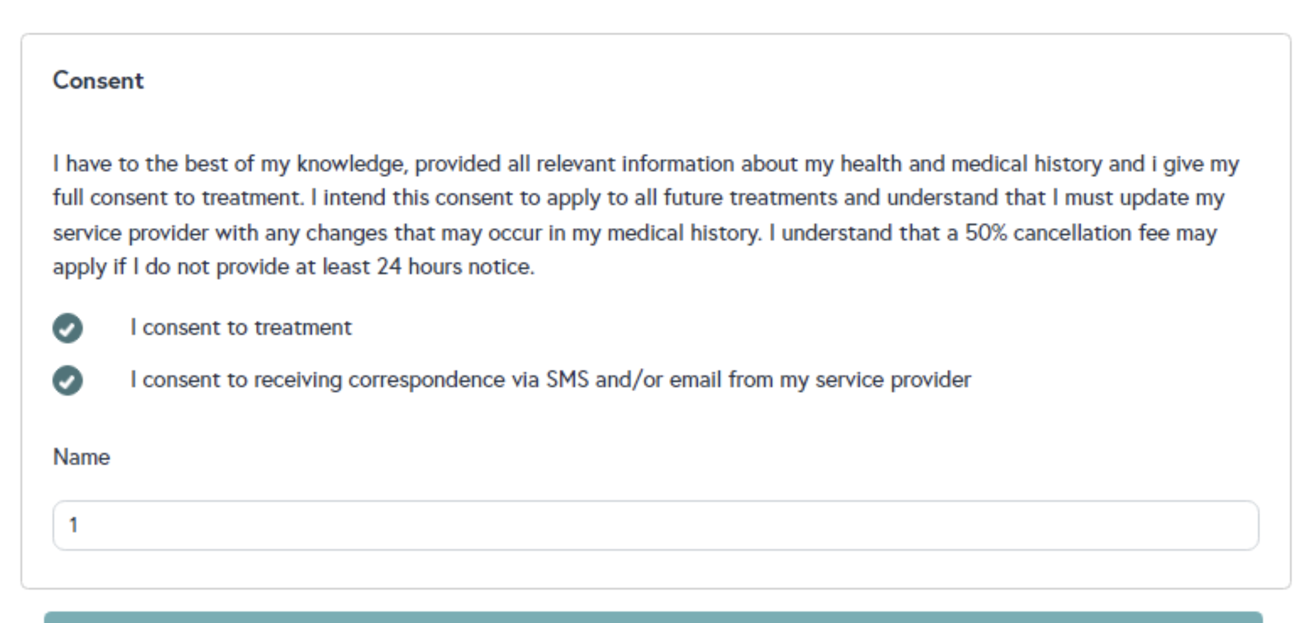The width and height of the screenshot is (1298, 623).
Task: Click the "24 hours notice" text
Action: pos(455,267)
